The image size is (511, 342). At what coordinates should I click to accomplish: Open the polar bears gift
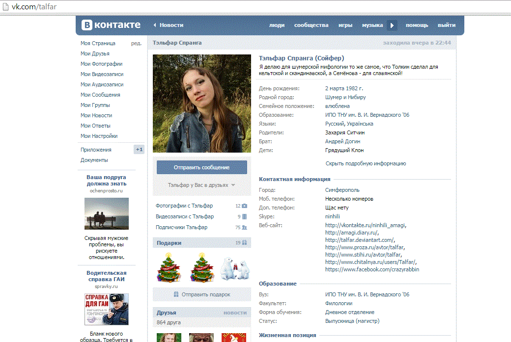235,268
